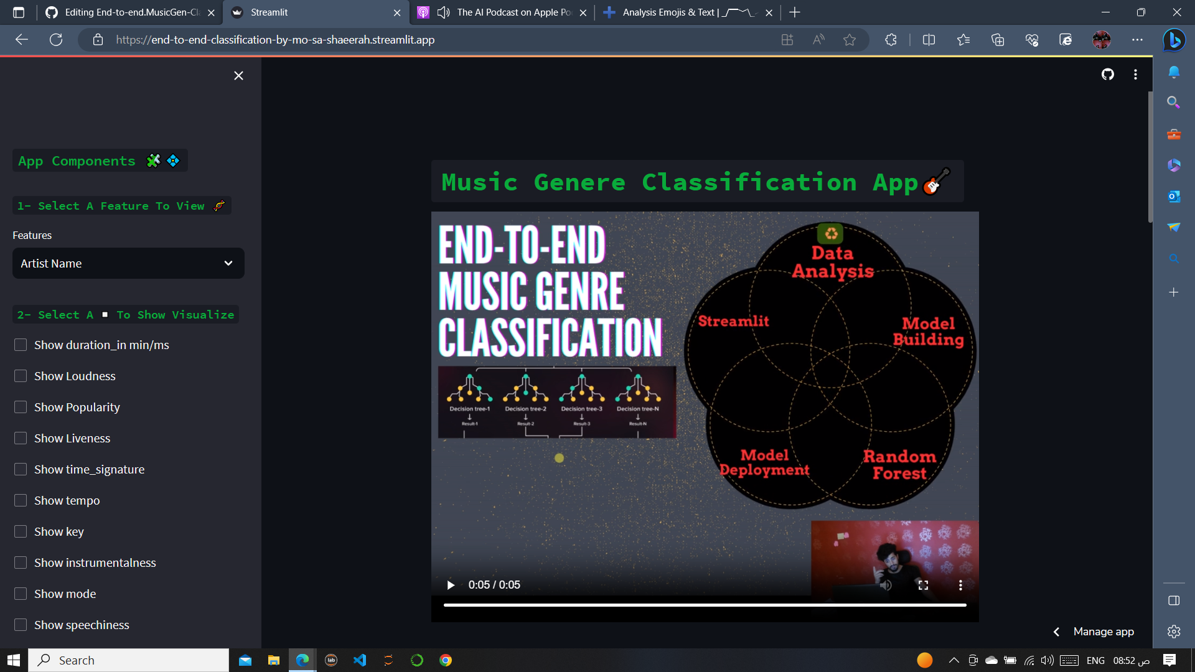The width and height of the screenshot is (1195, 672).
Task: Open browser Extensions puzzle icon
Action: coord(891,40)
